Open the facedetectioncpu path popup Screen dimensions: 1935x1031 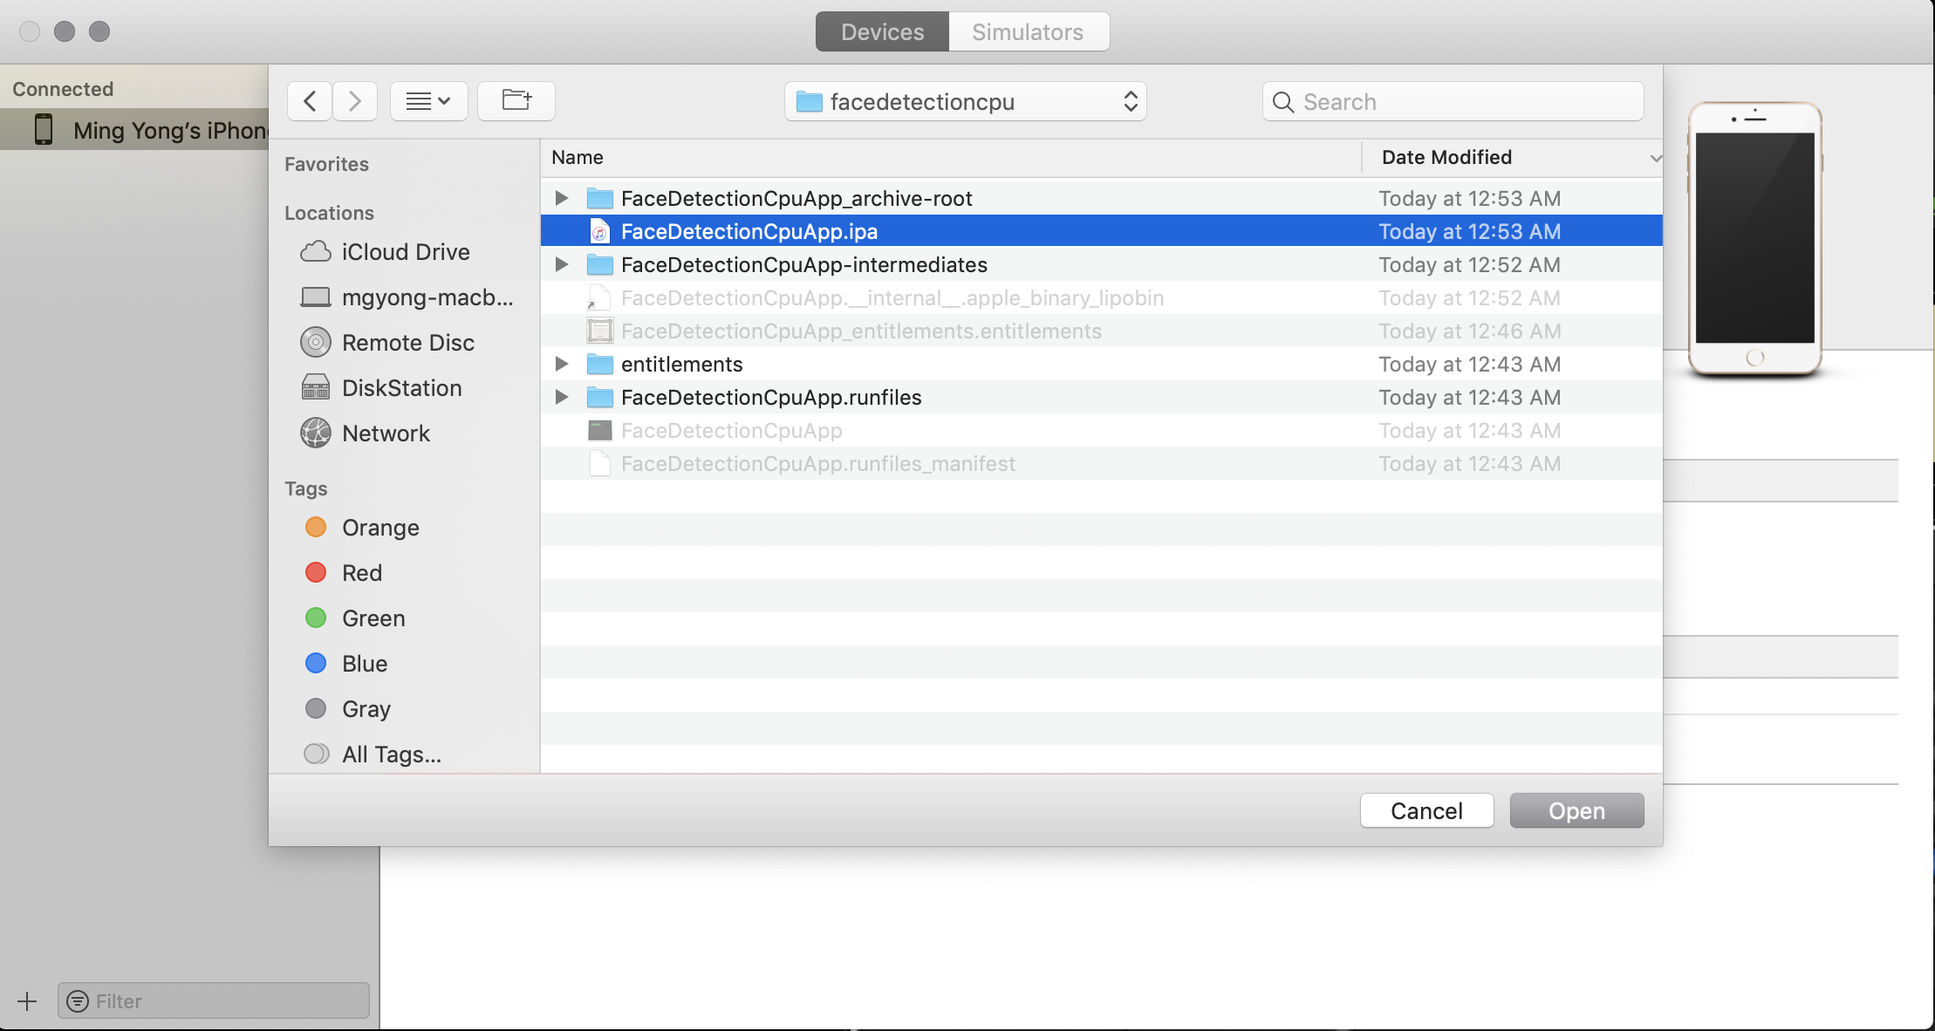965,102
